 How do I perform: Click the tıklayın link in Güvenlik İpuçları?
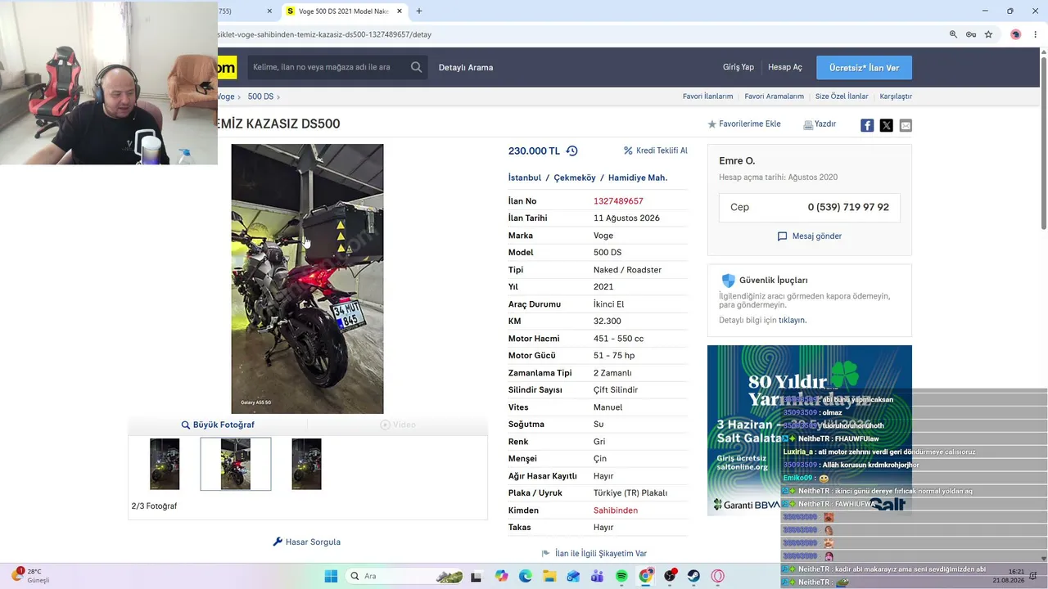pos(792,321)
